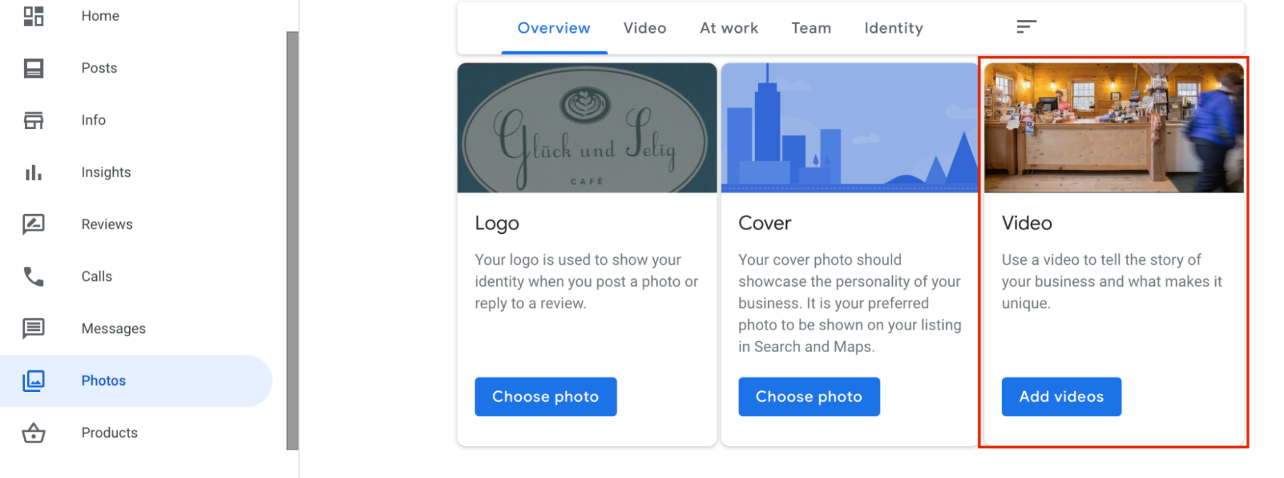The height and width of the screenshot is (478, 1284).
Task: Switch to the At work tab
Action: tap(729, 28)
